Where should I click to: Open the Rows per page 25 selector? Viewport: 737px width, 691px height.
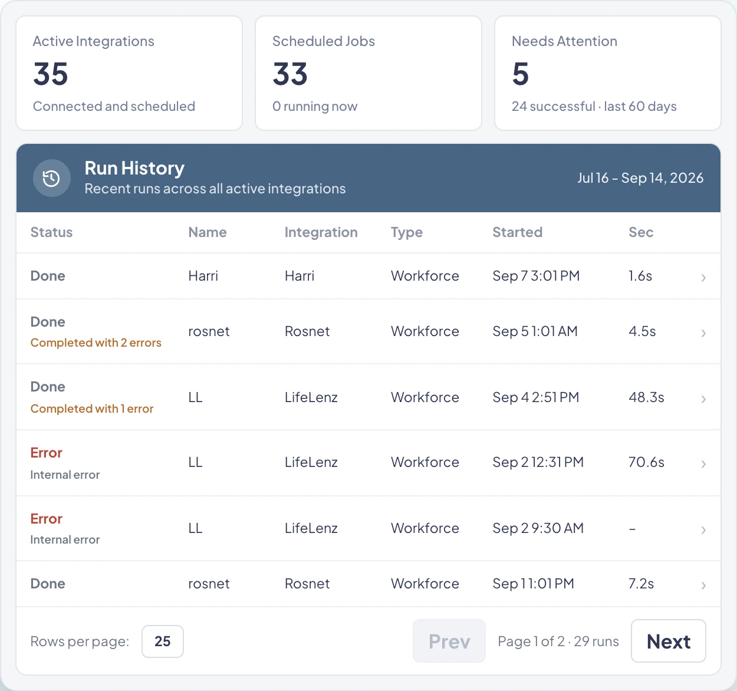click(x=163, y=641)
